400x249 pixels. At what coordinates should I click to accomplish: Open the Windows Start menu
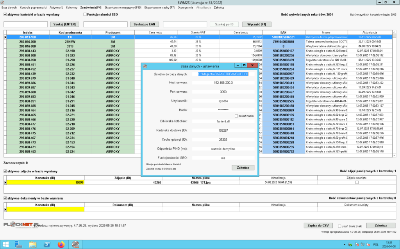pos(5,244)
